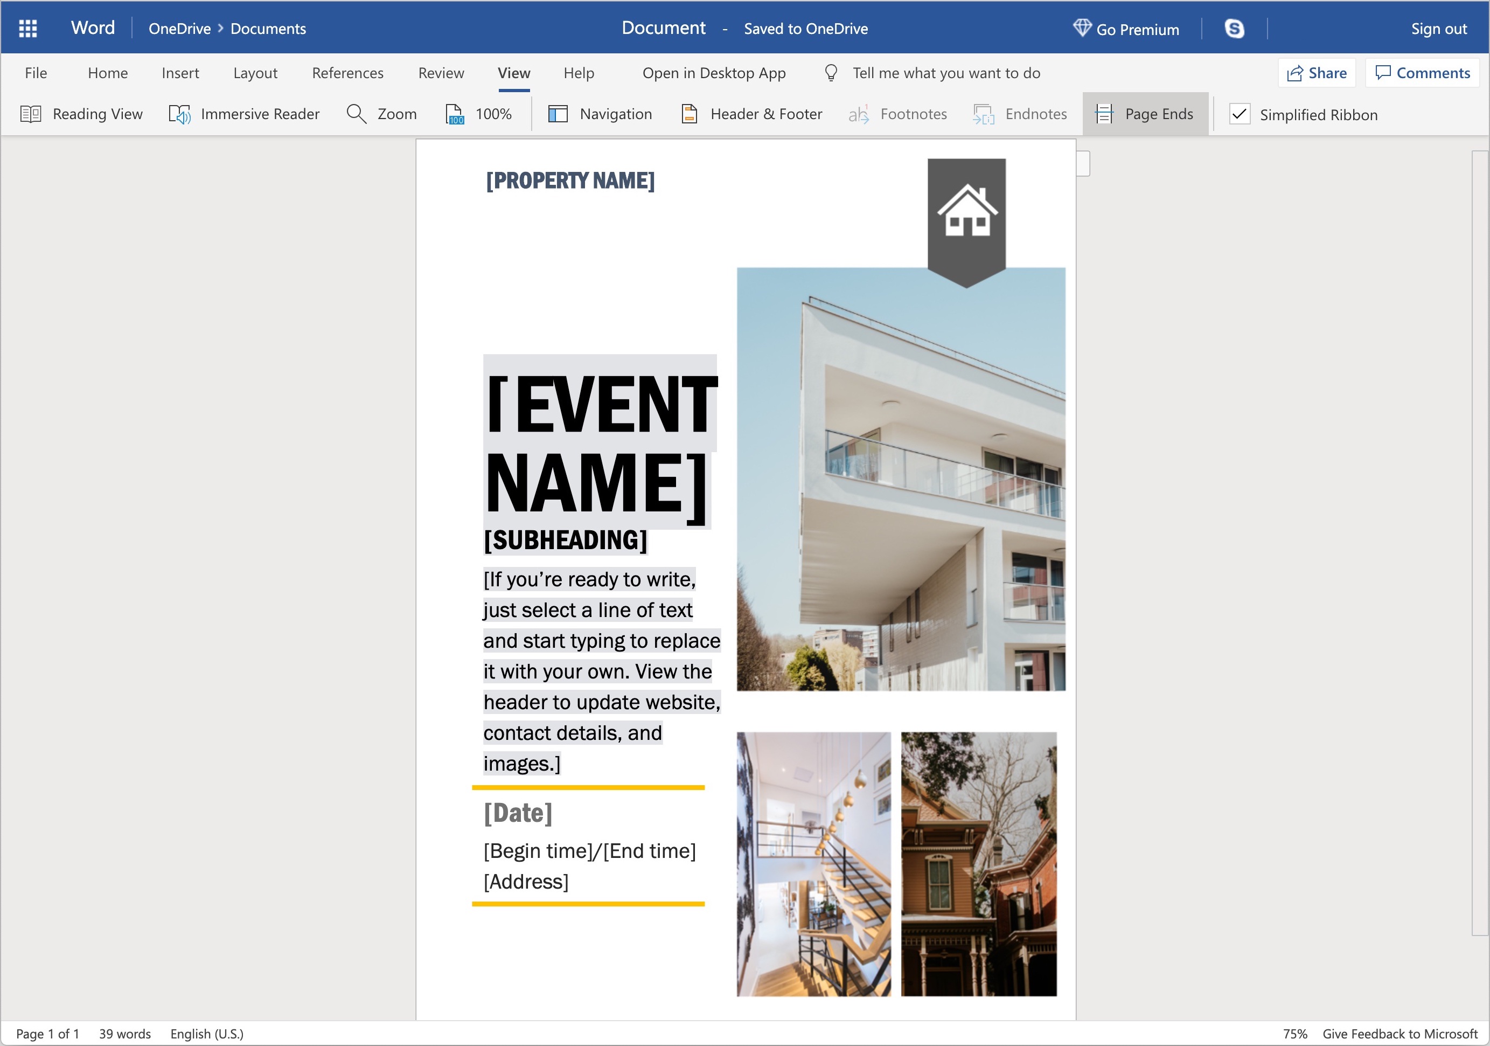Open the File menu

point(36,73)
